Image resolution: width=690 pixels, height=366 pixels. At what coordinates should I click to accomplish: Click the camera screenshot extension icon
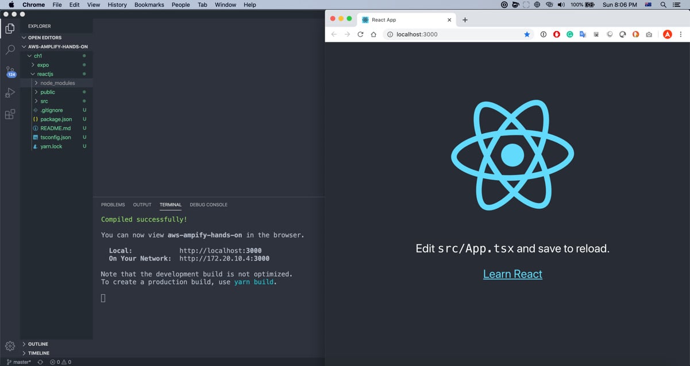pyautogui.click(x=649, y=34)
